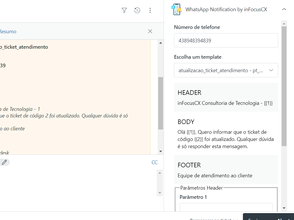
Task: Click the Parâmetro 1 input field
Action: tap(226, 207)
